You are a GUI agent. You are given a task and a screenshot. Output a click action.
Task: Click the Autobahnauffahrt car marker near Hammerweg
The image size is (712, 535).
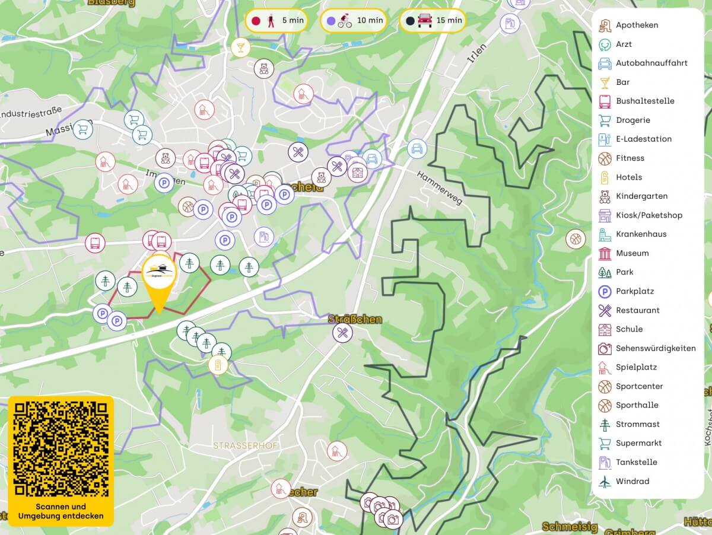coord(417,148)
